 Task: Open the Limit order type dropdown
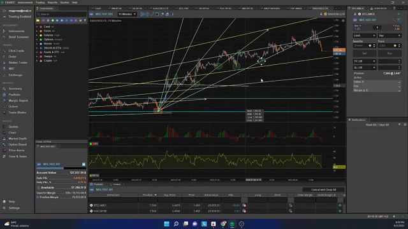click(365, 36)
